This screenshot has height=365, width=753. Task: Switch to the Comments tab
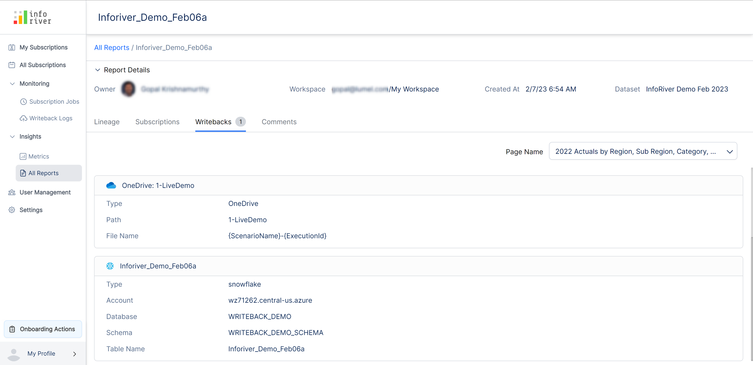tap(279, 122)
